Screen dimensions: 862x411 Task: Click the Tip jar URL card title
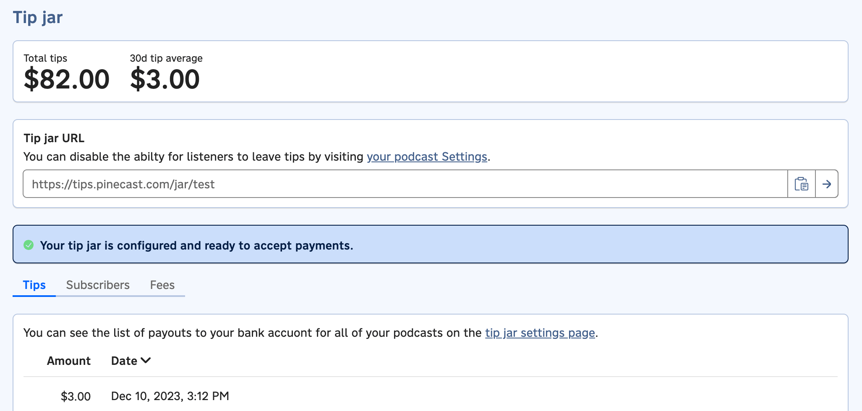[x=54, y=138]
